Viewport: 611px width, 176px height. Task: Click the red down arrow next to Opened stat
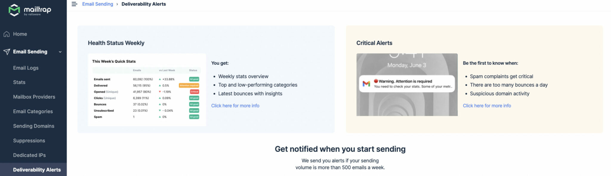click(160, 92)
